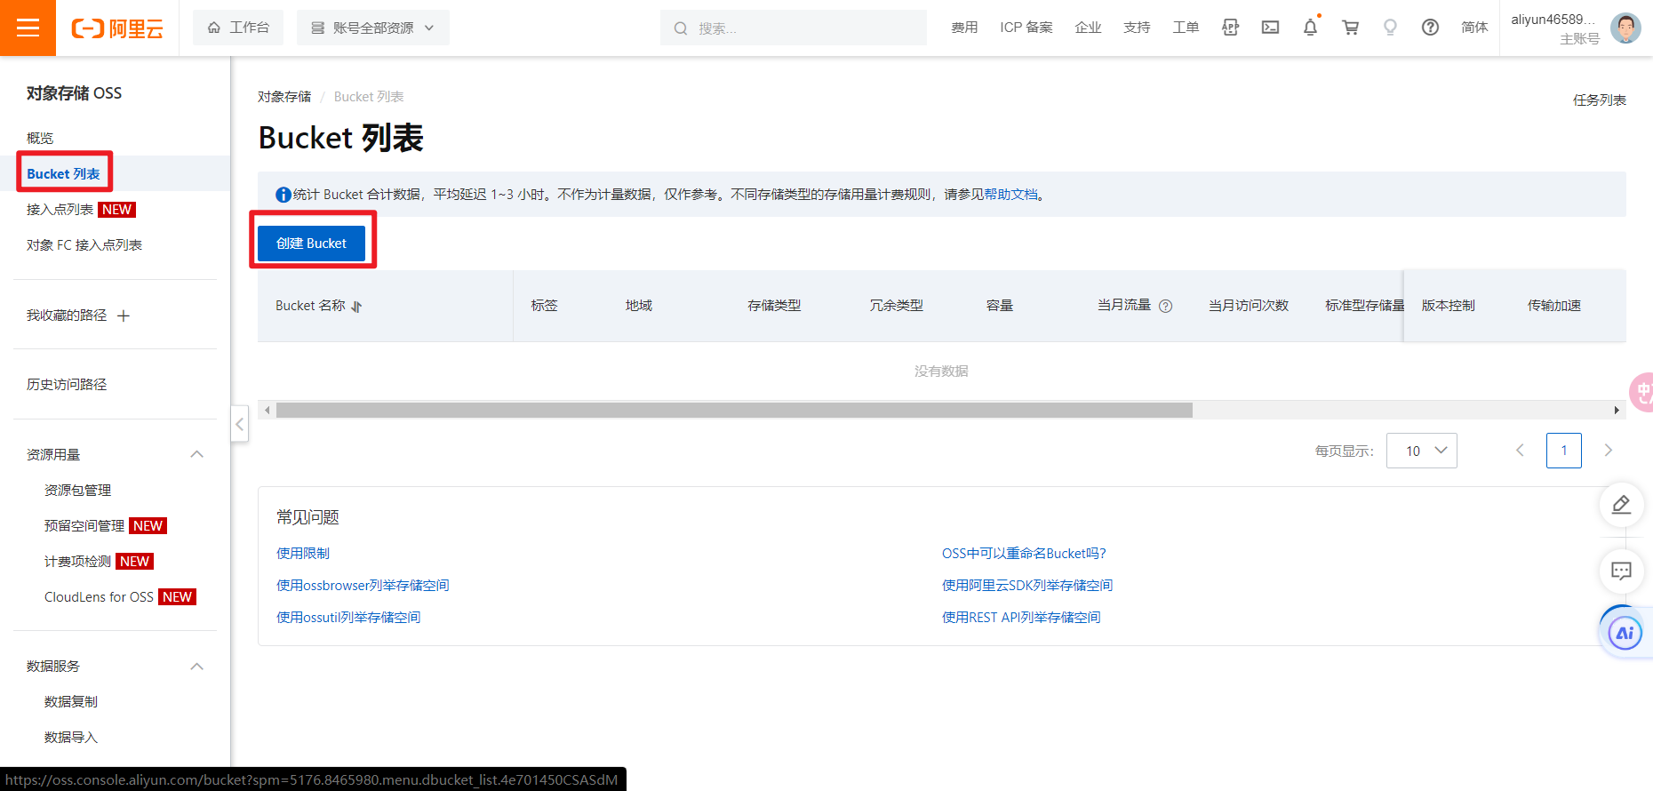1653x791 pixels.
Task: Open 使用限制 FAQ link
Action: point(303,553)
